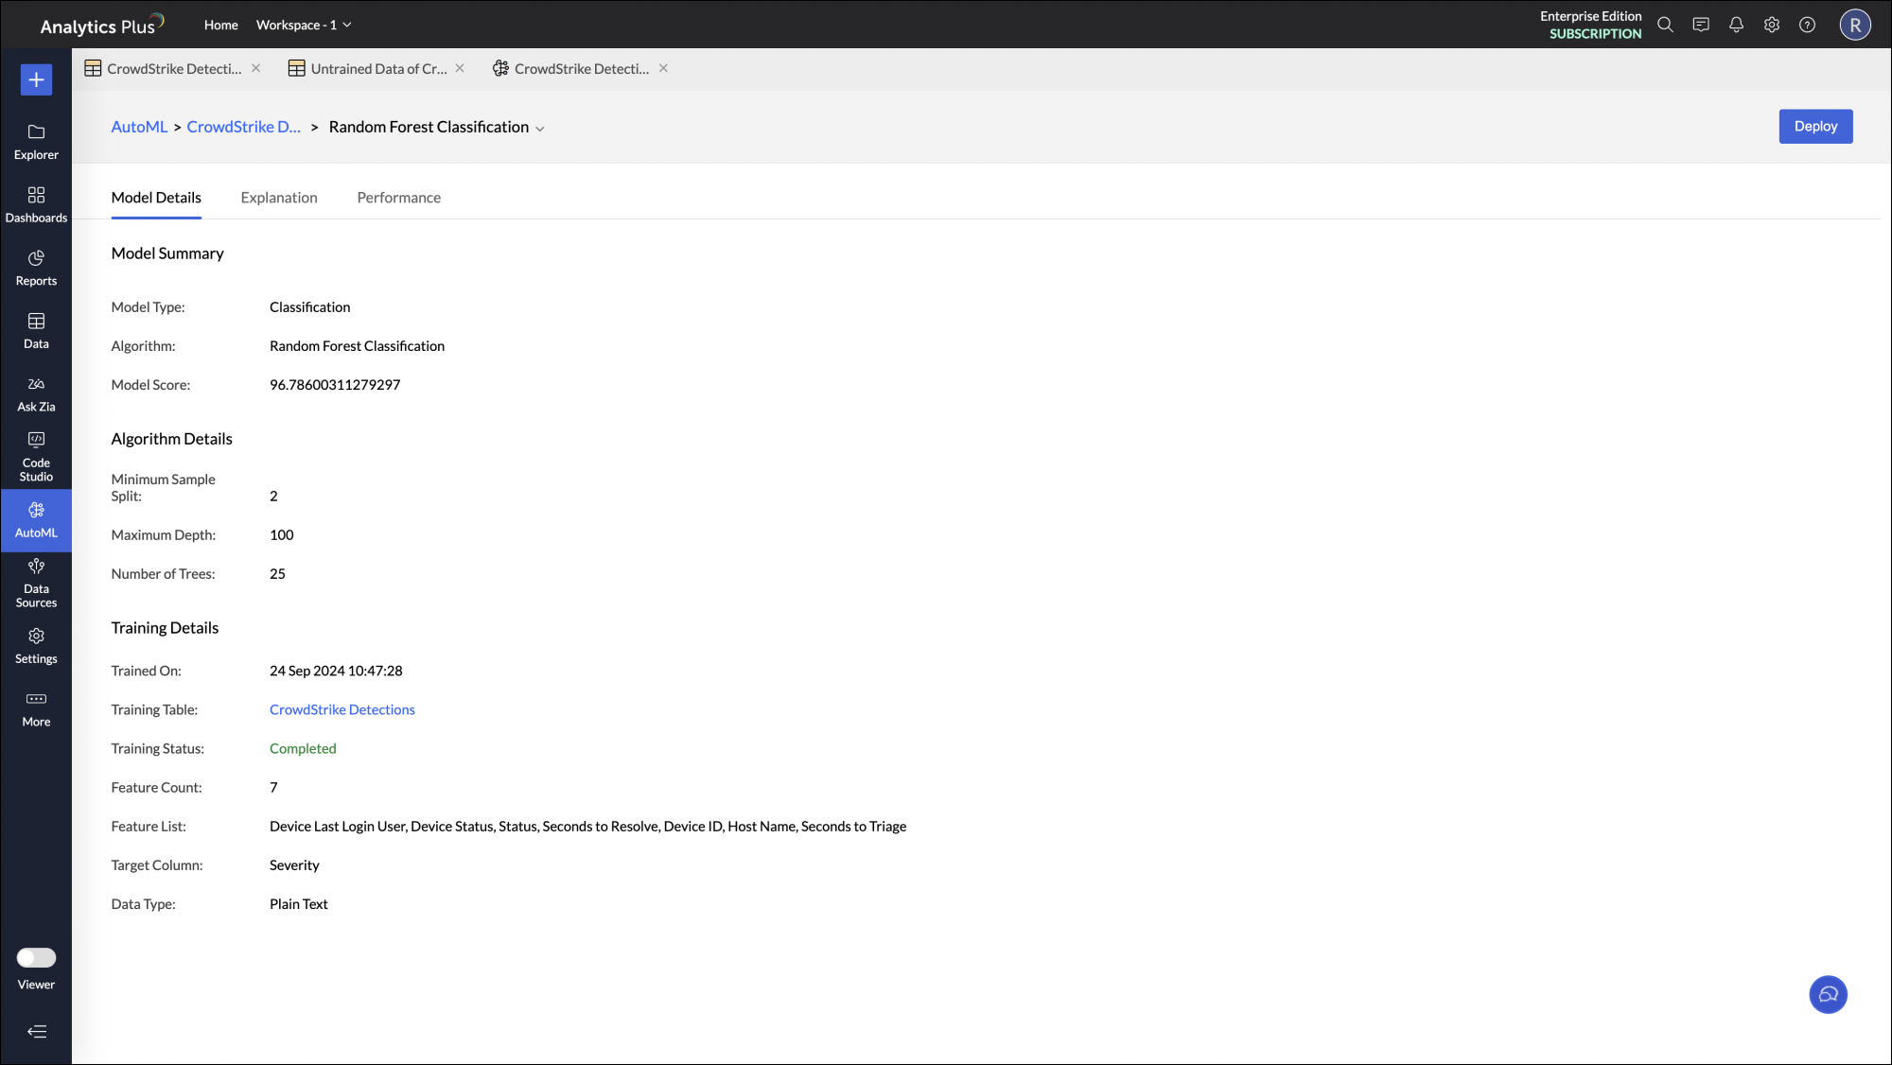Close the Untrained Data tab
This screenshot has width=1892, height=1065.
tap(460, 68)
